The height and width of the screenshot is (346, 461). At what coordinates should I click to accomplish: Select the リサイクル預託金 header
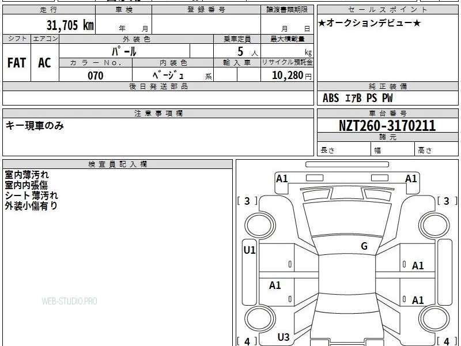[x=287, y=62]
